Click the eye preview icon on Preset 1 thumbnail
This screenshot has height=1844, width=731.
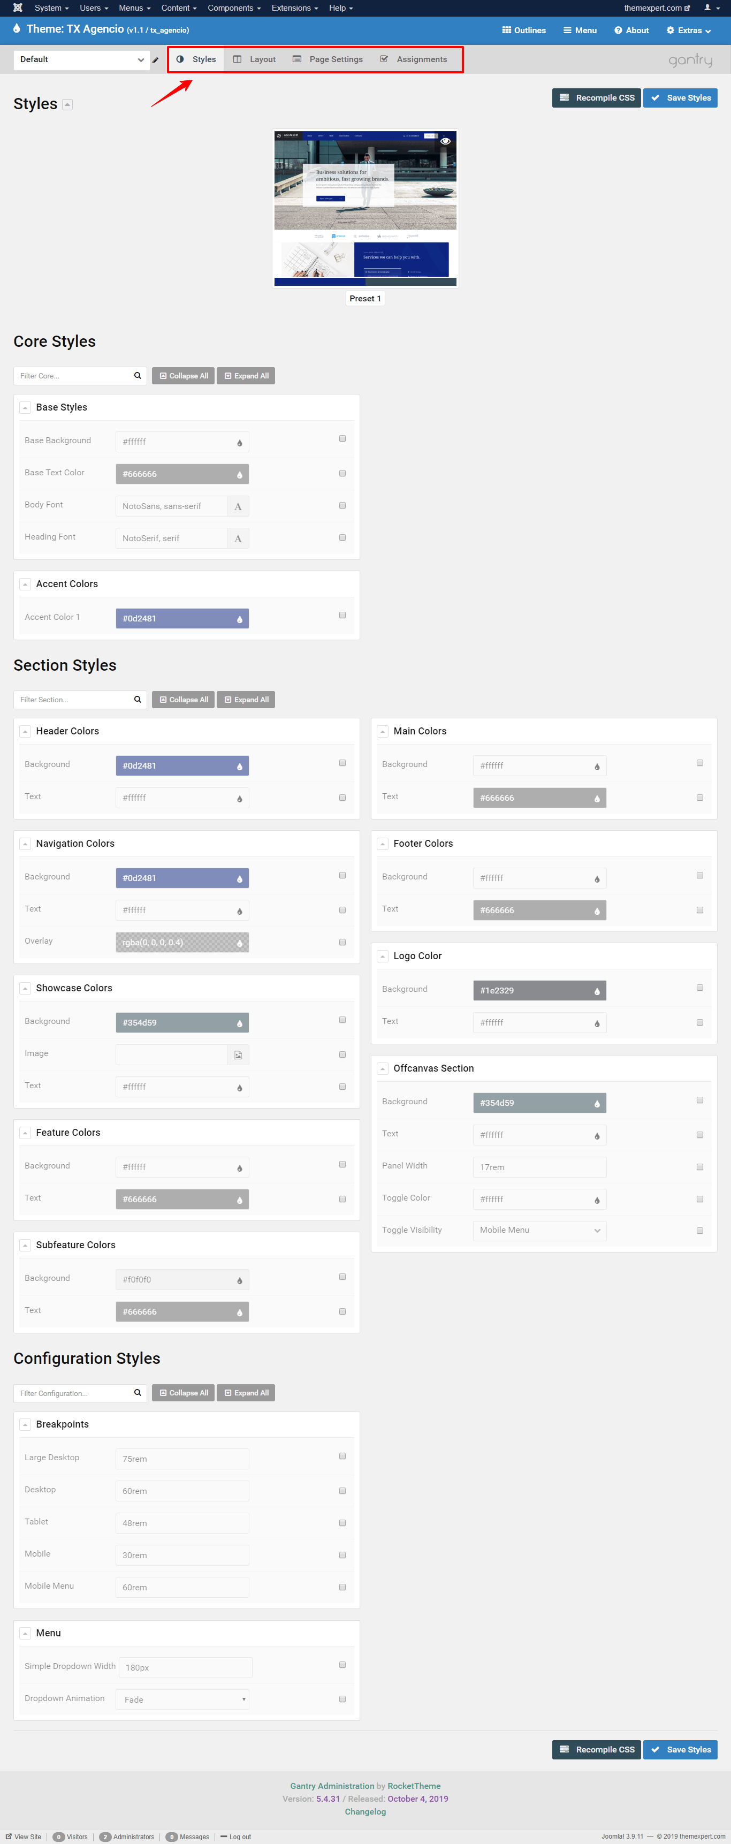[445, 141]
